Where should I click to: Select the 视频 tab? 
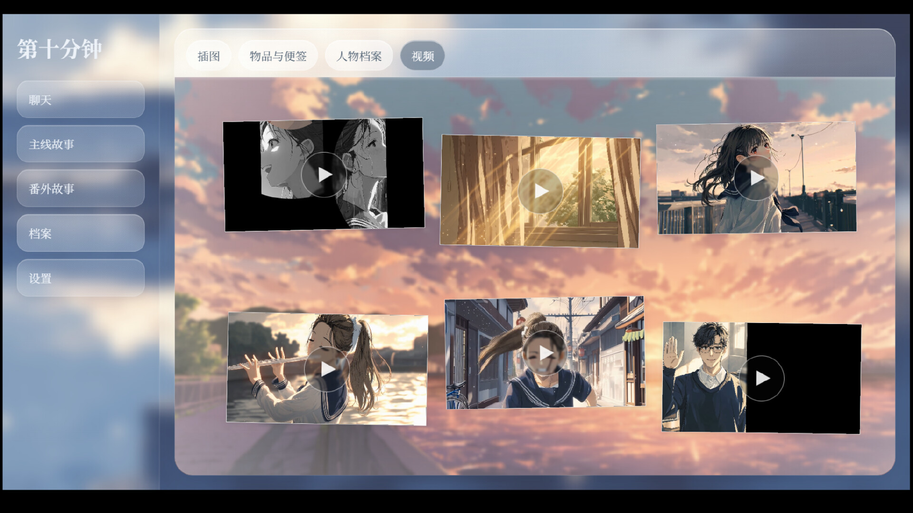[x=423, y=56]
